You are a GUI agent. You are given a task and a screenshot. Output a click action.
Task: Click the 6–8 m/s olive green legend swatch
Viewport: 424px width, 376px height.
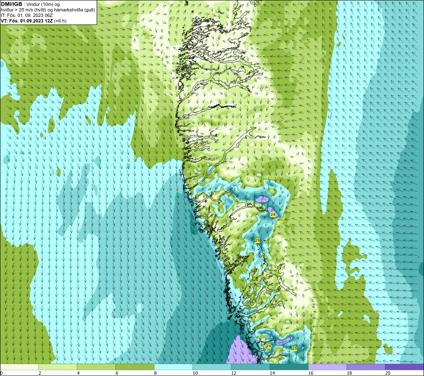click(135, 367)
